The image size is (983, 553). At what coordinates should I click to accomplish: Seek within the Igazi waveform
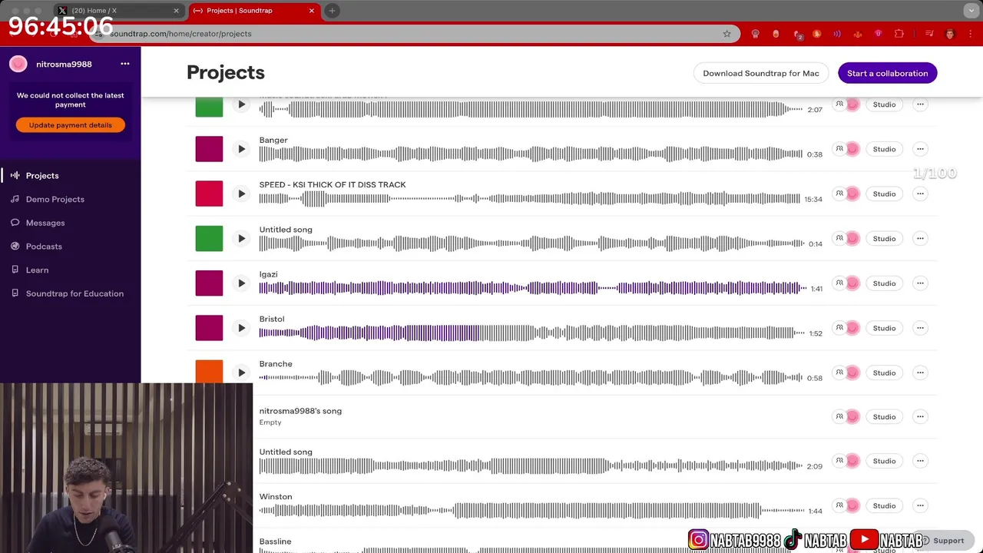[x=532, y=288]
